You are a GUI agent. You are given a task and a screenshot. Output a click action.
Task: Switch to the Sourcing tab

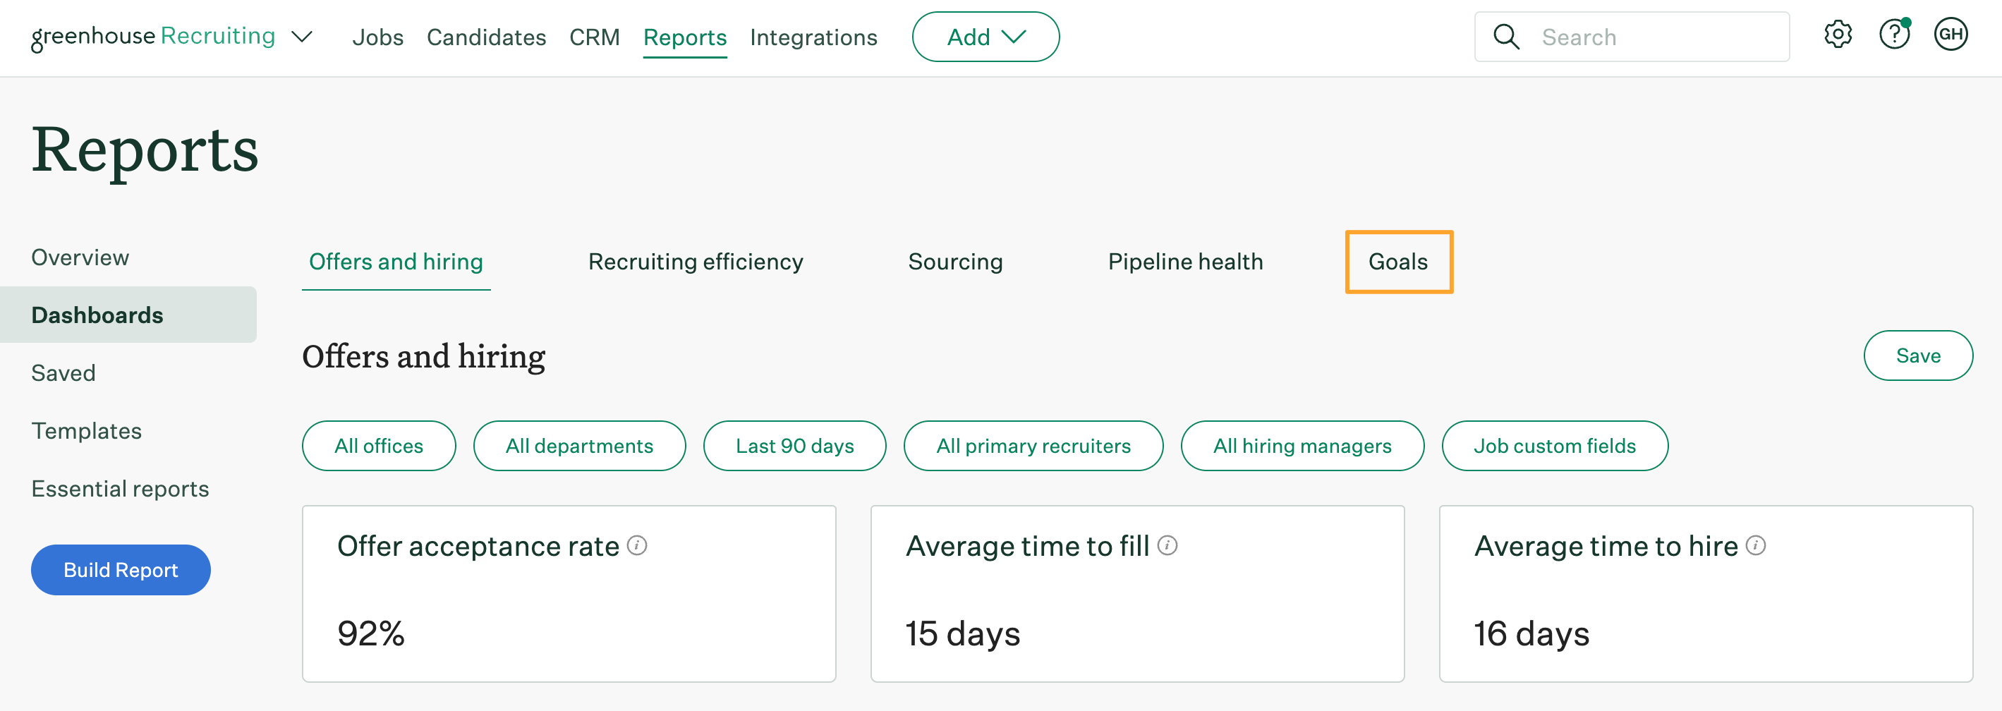coord(956,262)
